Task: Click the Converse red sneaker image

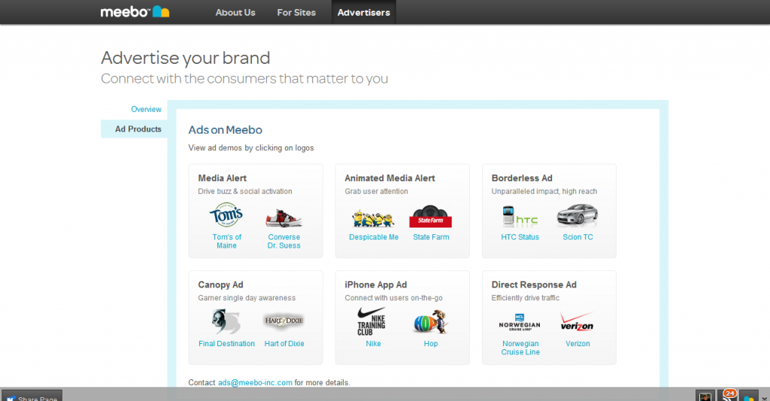Action: coord(283,219)
